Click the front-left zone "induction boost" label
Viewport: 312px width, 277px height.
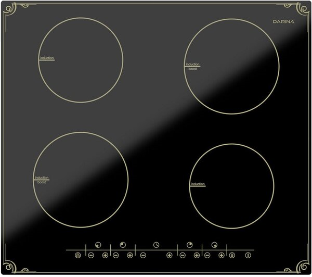tap(42, 180)
